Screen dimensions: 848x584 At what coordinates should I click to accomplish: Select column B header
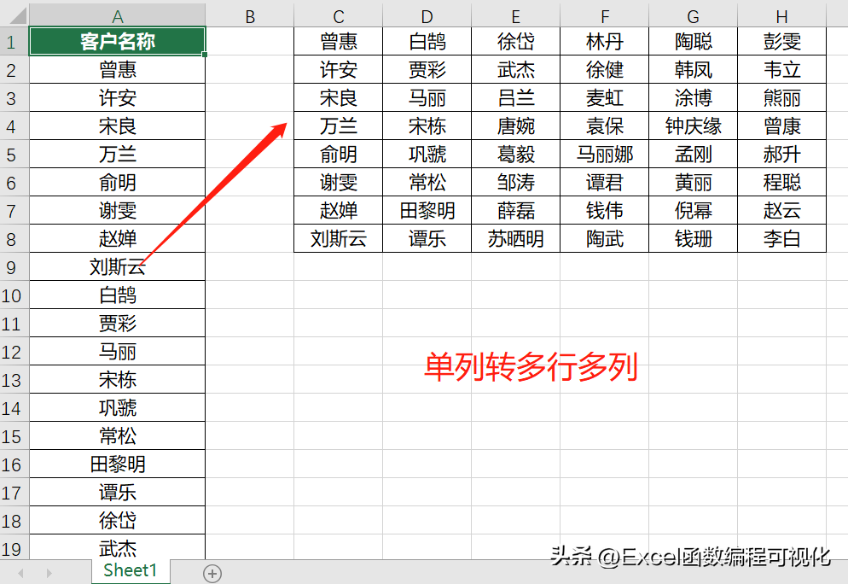click(x=250, y=15)
